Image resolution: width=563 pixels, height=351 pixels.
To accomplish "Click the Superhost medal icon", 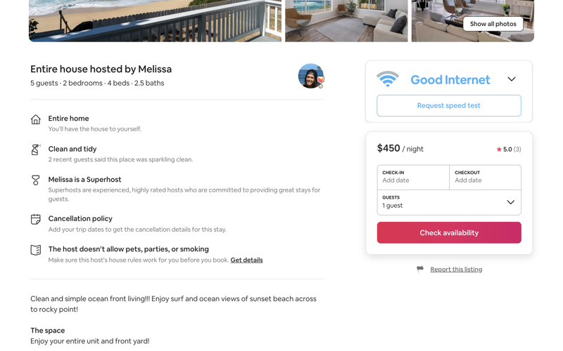I will coord(36,180).
